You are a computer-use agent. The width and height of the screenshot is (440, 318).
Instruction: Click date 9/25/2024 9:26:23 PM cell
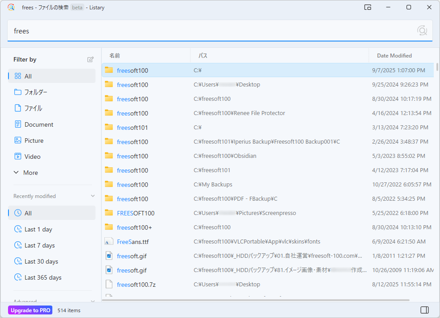(400, 84)
